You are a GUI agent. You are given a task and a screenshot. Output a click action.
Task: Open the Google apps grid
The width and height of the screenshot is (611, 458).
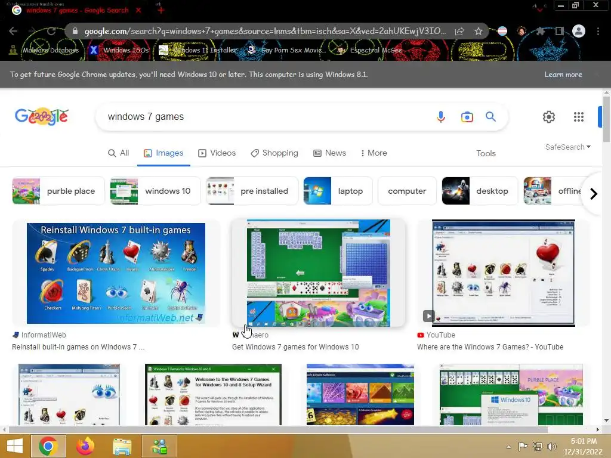click(579, 117)
